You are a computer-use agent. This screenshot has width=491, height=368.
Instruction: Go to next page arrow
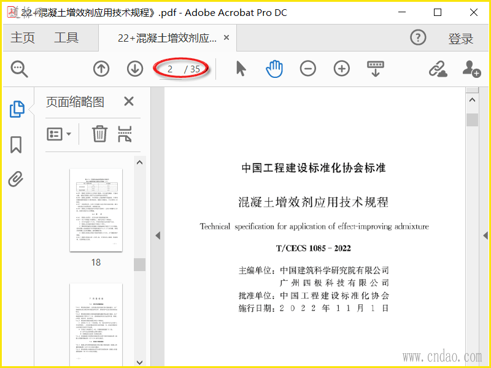[x=135, y=69]
